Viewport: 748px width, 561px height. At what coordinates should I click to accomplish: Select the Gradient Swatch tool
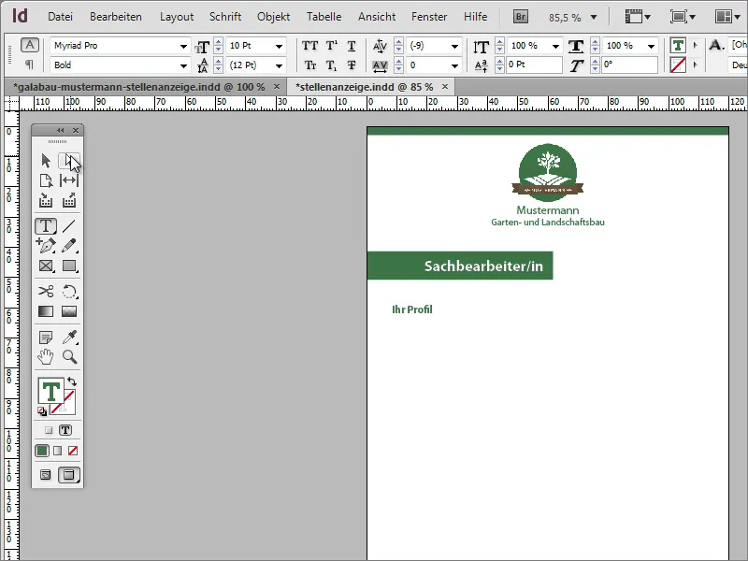tap(46, 311)
